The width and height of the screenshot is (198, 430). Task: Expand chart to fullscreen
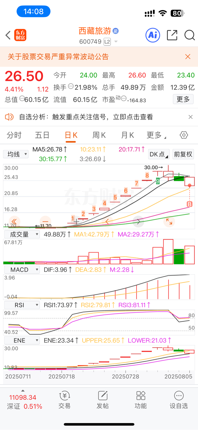tap(169, 221)
